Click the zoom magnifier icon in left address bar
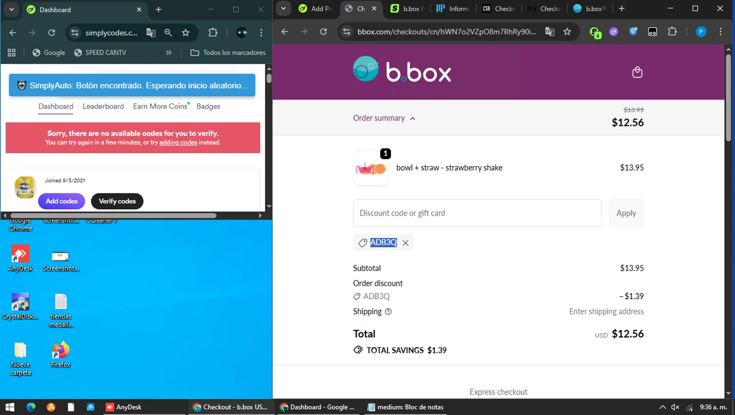Image resolution: width=735 pixels, height=415 pixels. [x=168, y=33]
